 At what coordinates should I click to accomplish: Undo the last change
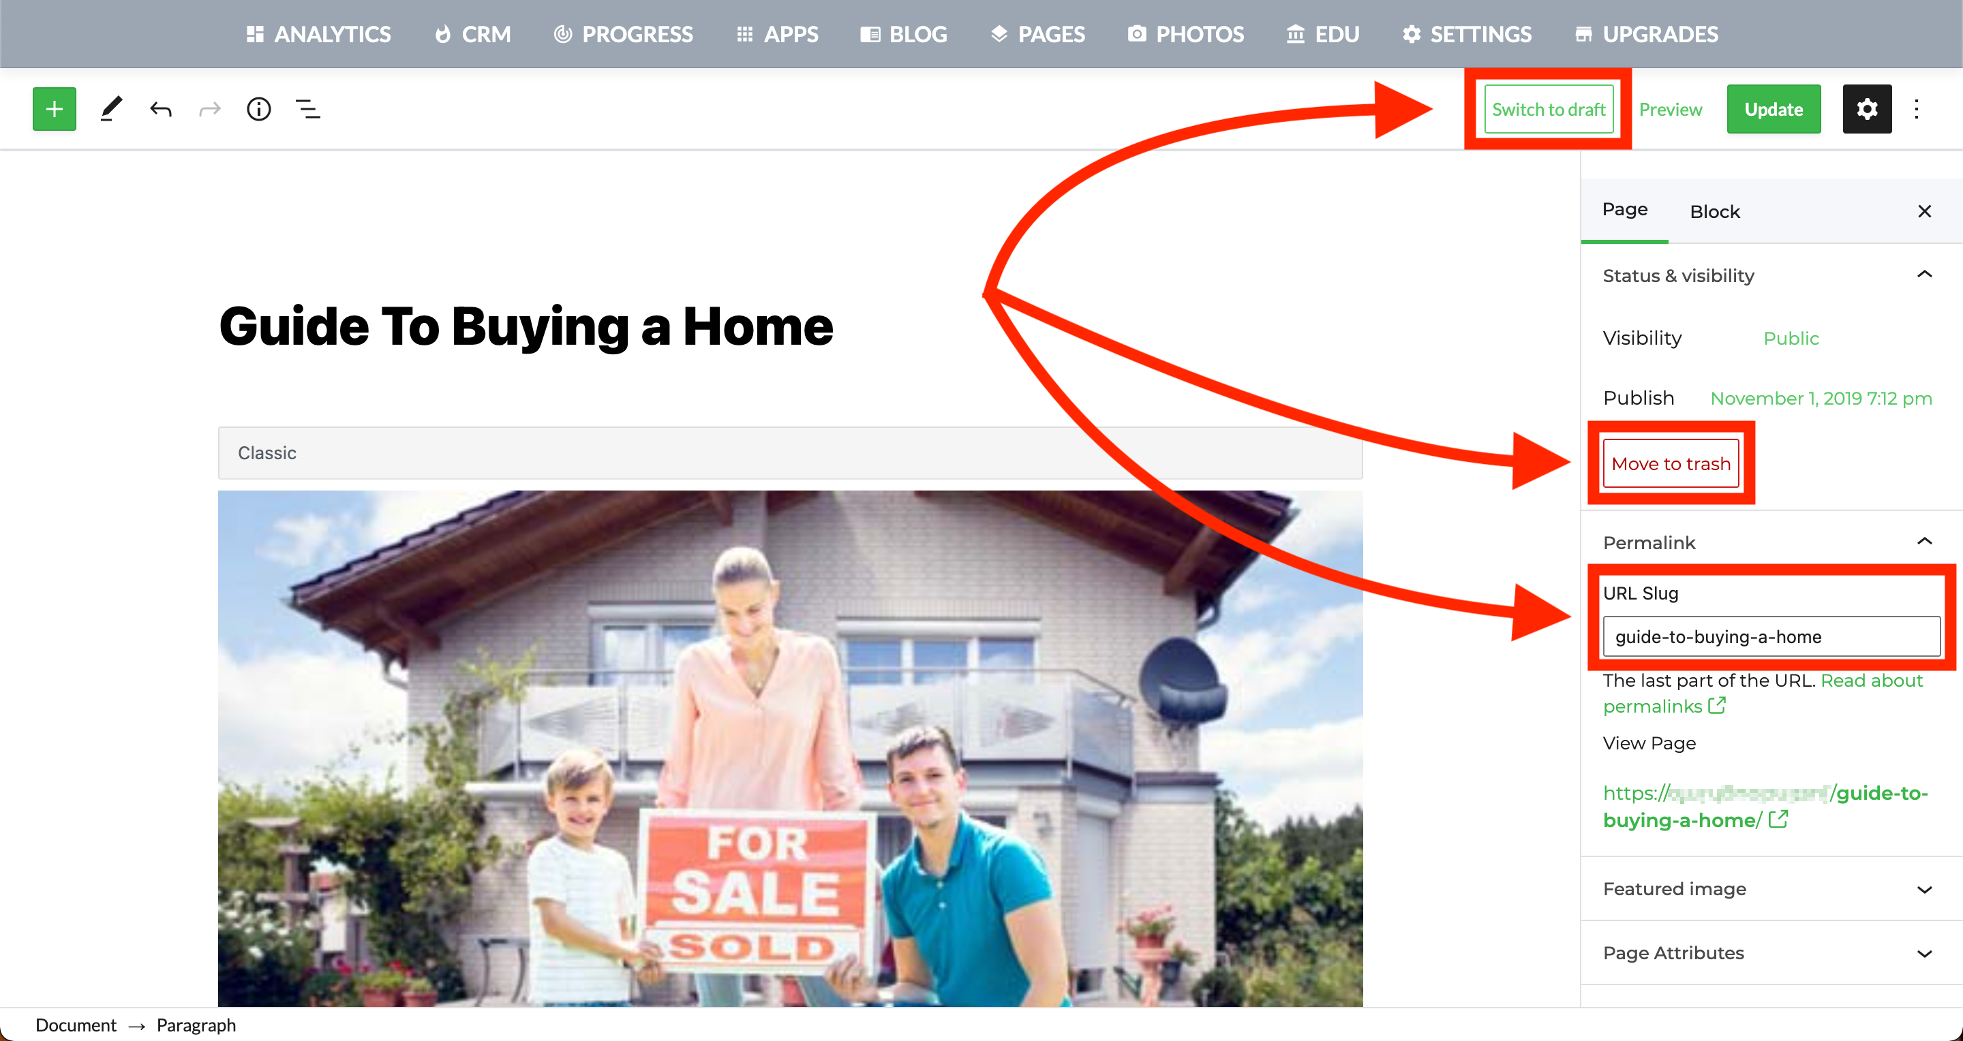(161, 109)
